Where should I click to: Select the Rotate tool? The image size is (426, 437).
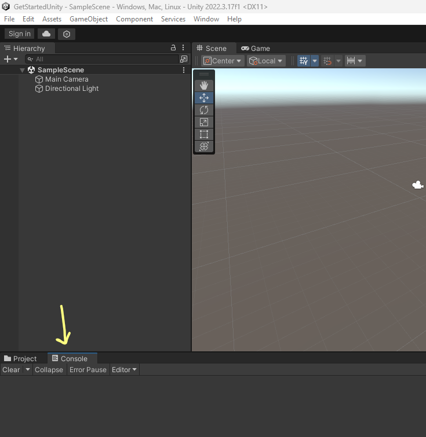pos(204,110)
